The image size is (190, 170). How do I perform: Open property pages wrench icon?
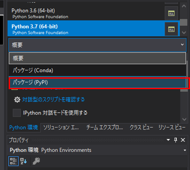(x=36, y=161)
